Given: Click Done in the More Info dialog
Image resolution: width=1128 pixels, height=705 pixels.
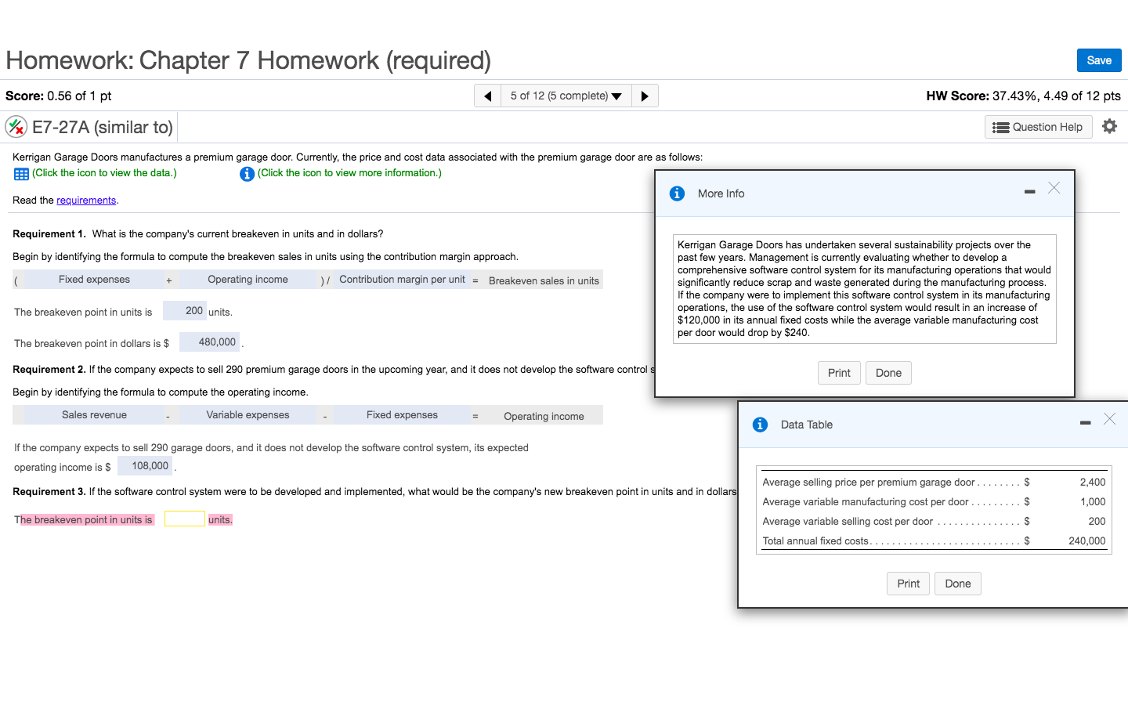Looking at the screenshot, I should pyautogui.click(x=888, y=373).
